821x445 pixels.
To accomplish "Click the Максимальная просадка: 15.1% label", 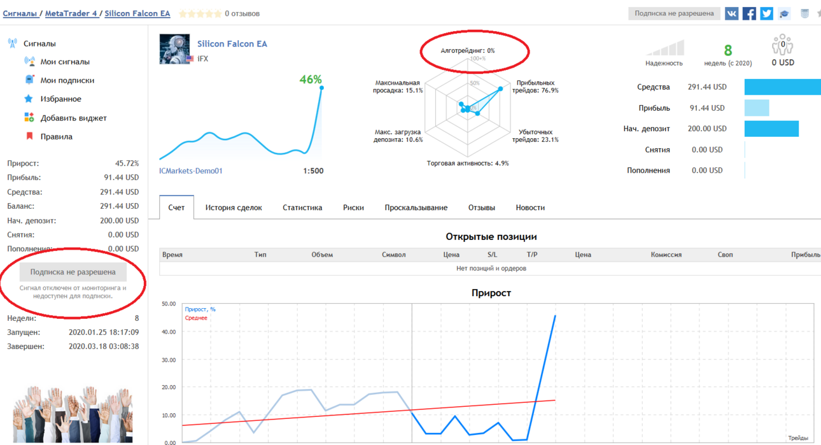I will pos(398,87).
